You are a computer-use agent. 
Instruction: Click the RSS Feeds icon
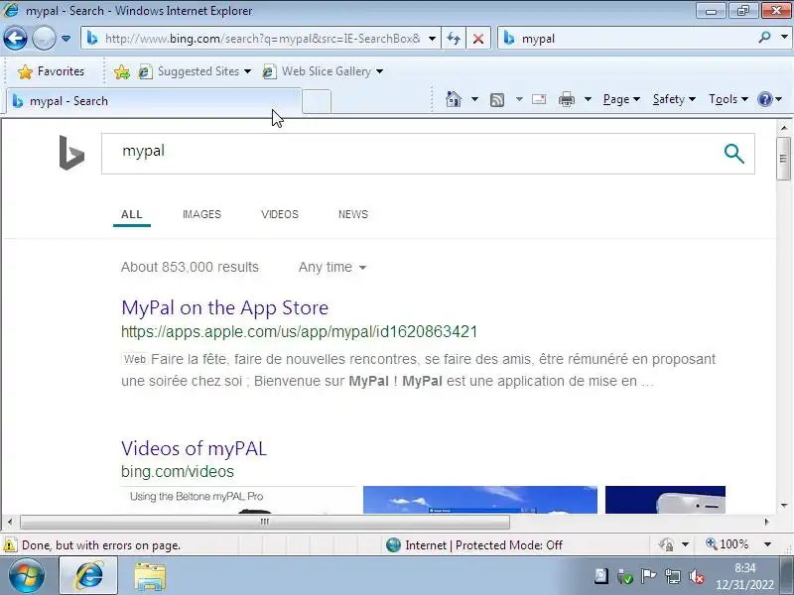coord(497,100)
